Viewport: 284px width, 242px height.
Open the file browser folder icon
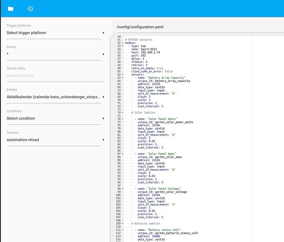(x=11, y=9)
